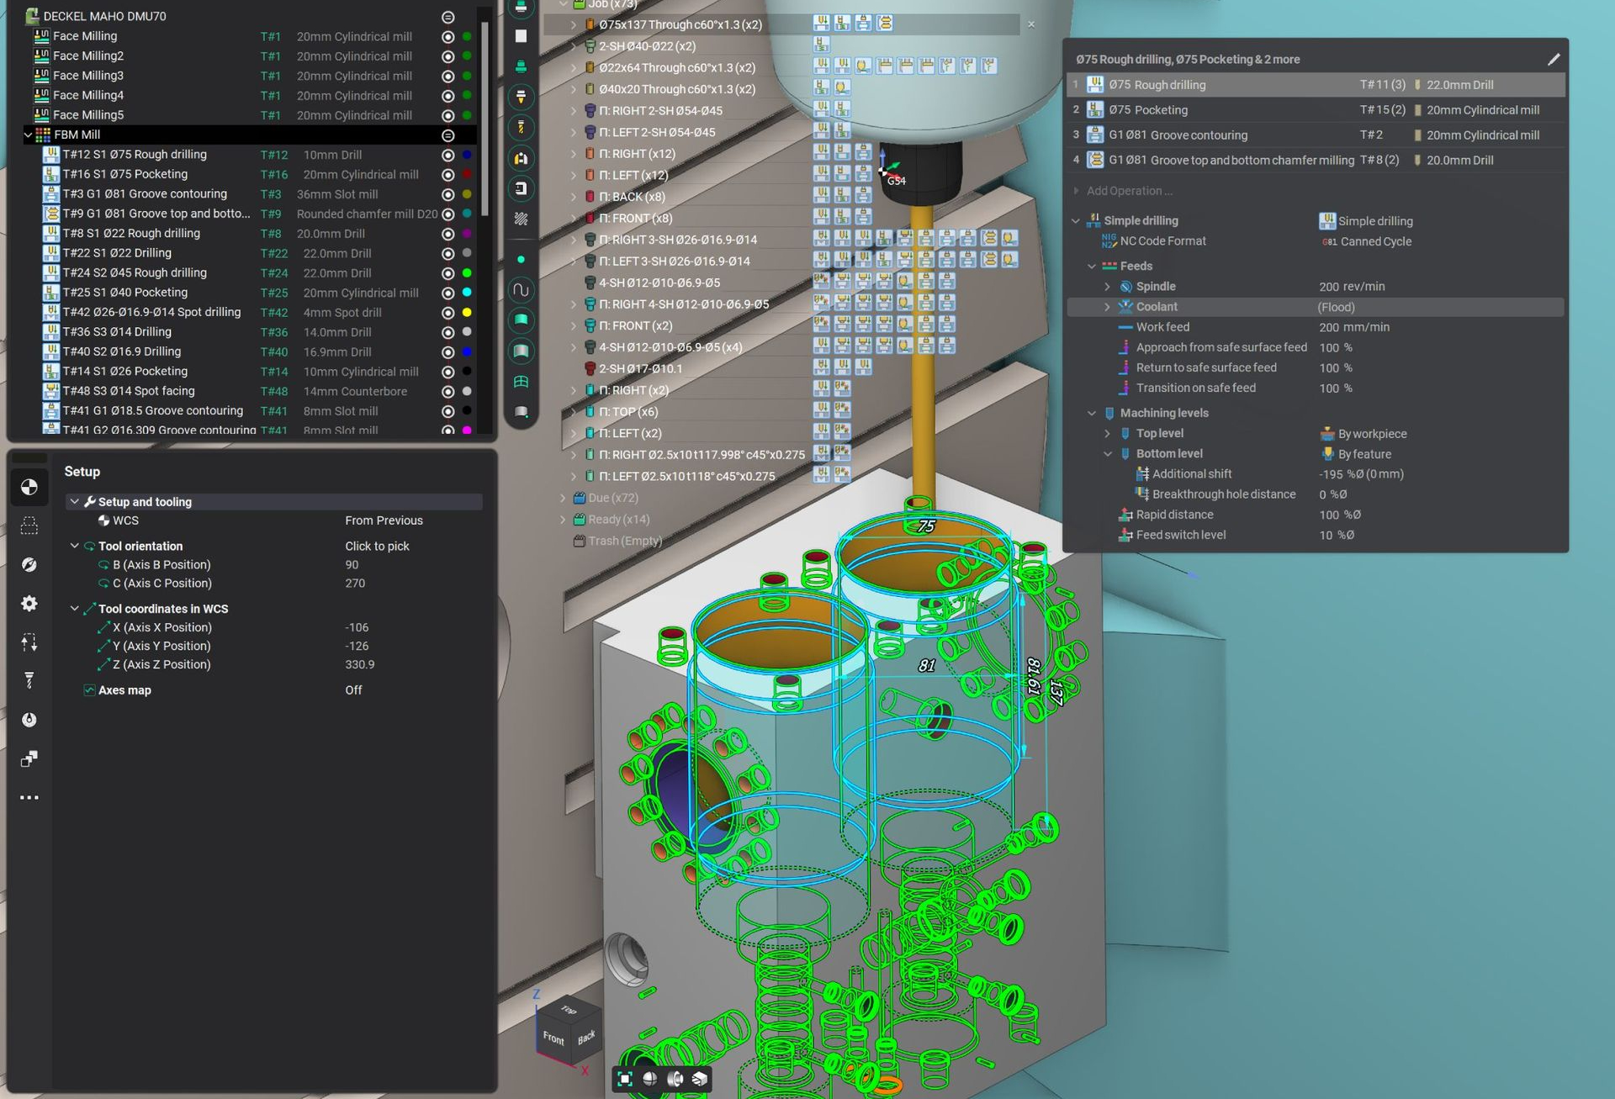Click the machine arch icon in vertical toolbar
The image size is (1615, 1099).
pos(521,158)
